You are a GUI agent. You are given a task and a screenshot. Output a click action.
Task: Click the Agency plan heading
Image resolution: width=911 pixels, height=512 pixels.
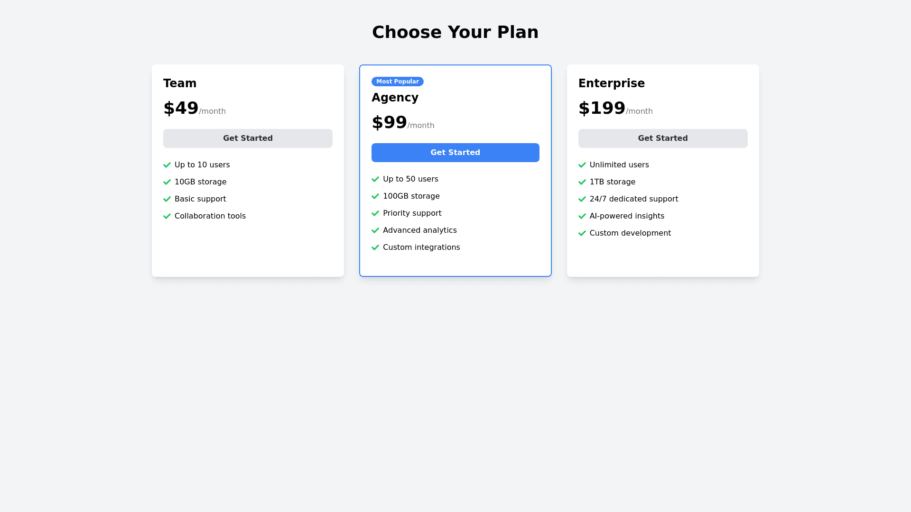(395, 98)
